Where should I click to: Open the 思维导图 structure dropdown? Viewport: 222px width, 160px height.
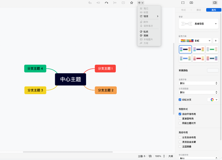199,24
